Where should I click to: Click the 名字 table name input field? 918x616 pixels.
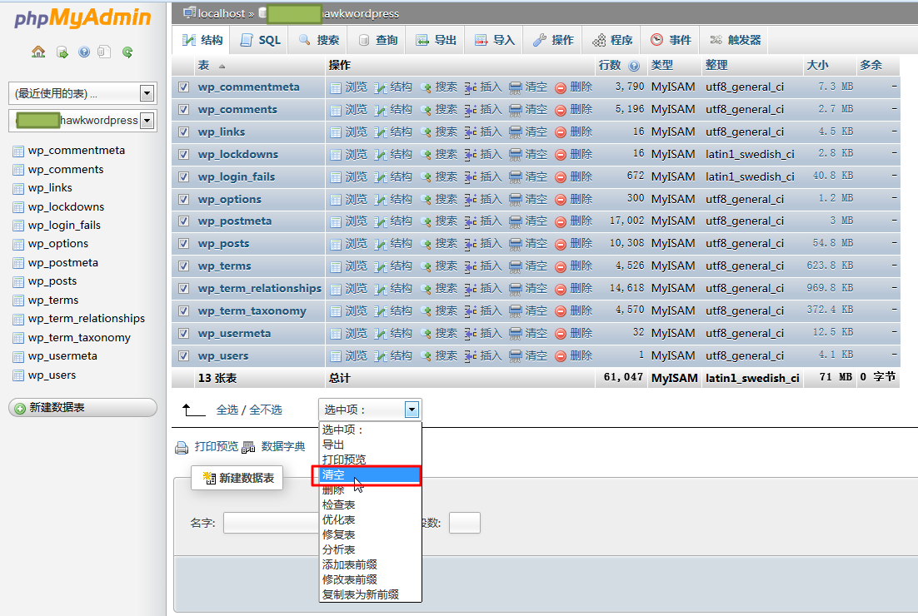pyautogui.click(x=271, y=523)
